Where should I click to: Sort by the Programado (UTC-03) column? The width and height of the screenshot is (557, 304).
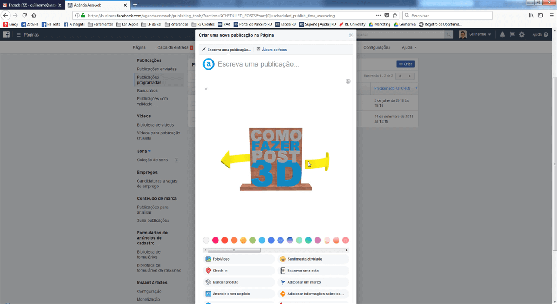(392, 89)
